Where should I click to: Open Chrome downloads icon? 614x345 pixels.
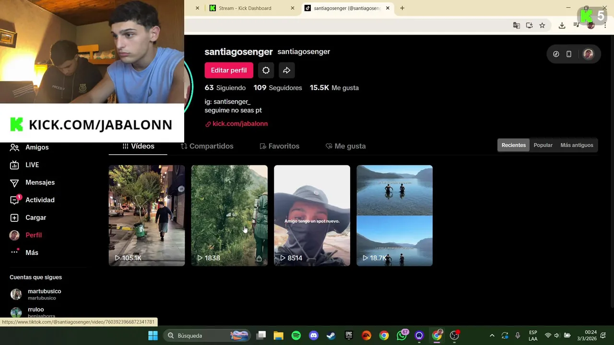point(562,25)
